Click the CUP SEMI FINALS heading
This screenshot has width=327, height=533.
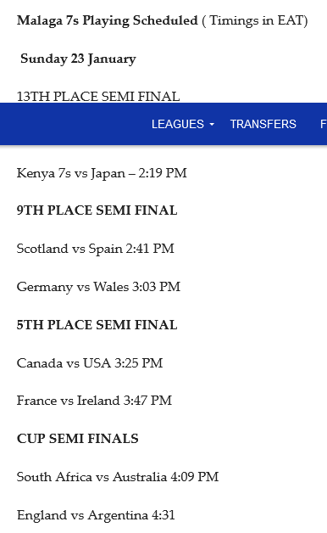[x=77, y=439]
